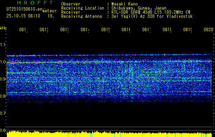Click the 0619 time marker
Viewport: 215px width, 137px height.
187,29
